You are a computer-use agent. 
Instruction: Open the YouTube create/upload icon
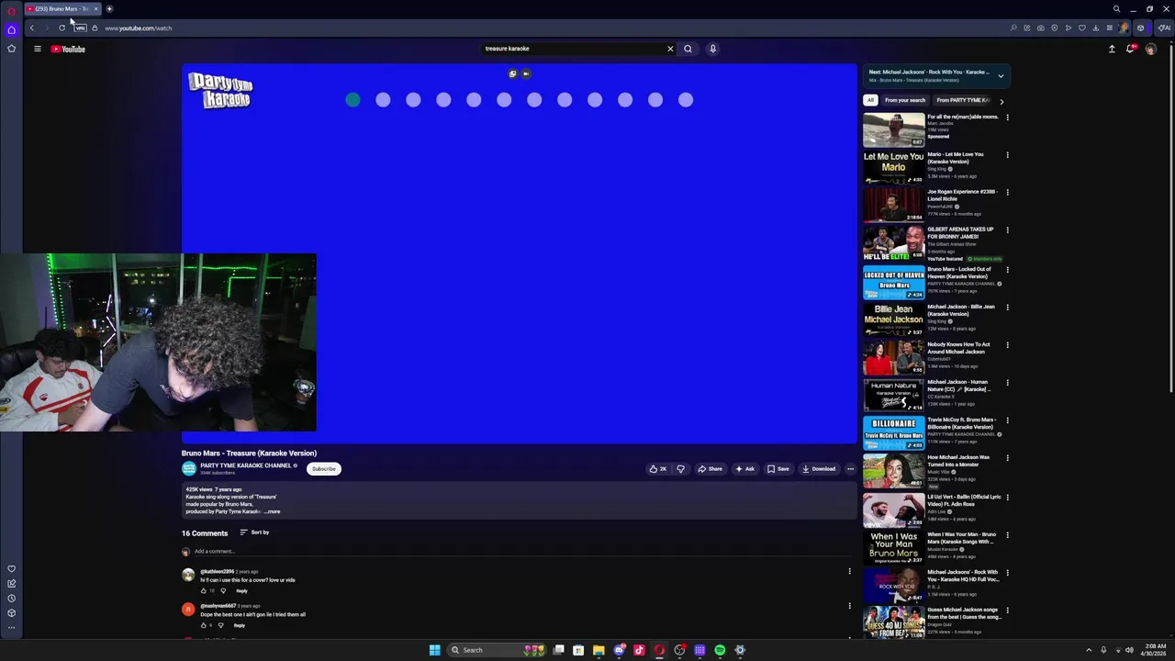tap(1112, 49)
